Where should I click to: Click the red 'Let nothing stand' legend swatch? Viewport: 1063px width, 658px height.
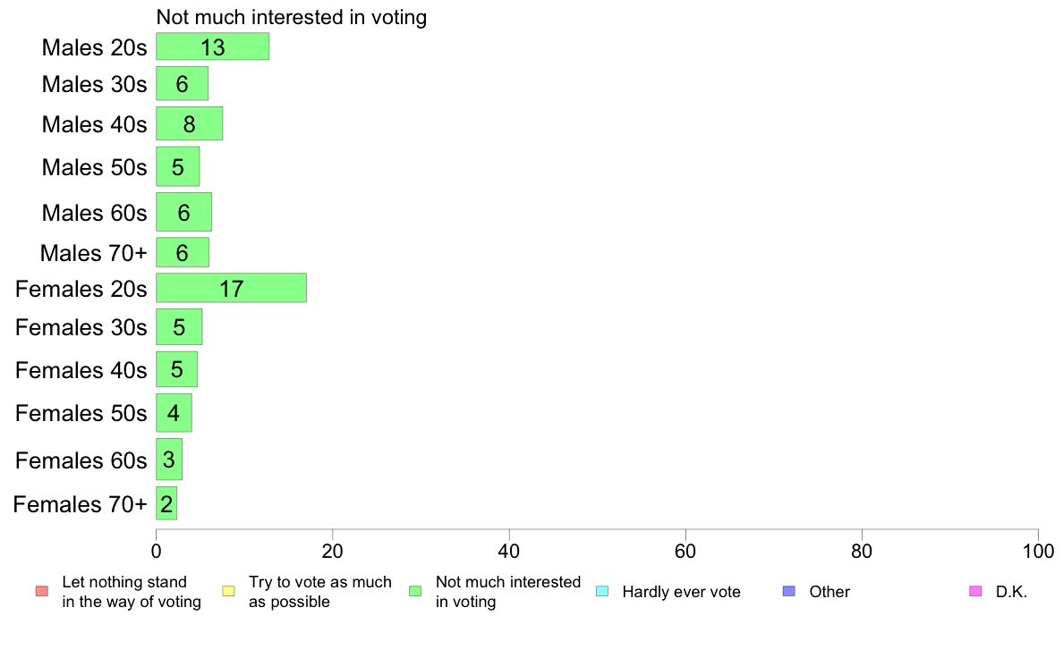point(42,592)
